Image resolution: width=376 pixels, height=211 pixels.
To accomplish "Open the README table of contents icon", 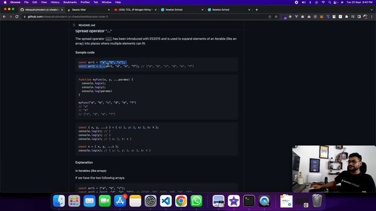I will tap(74, 25).
